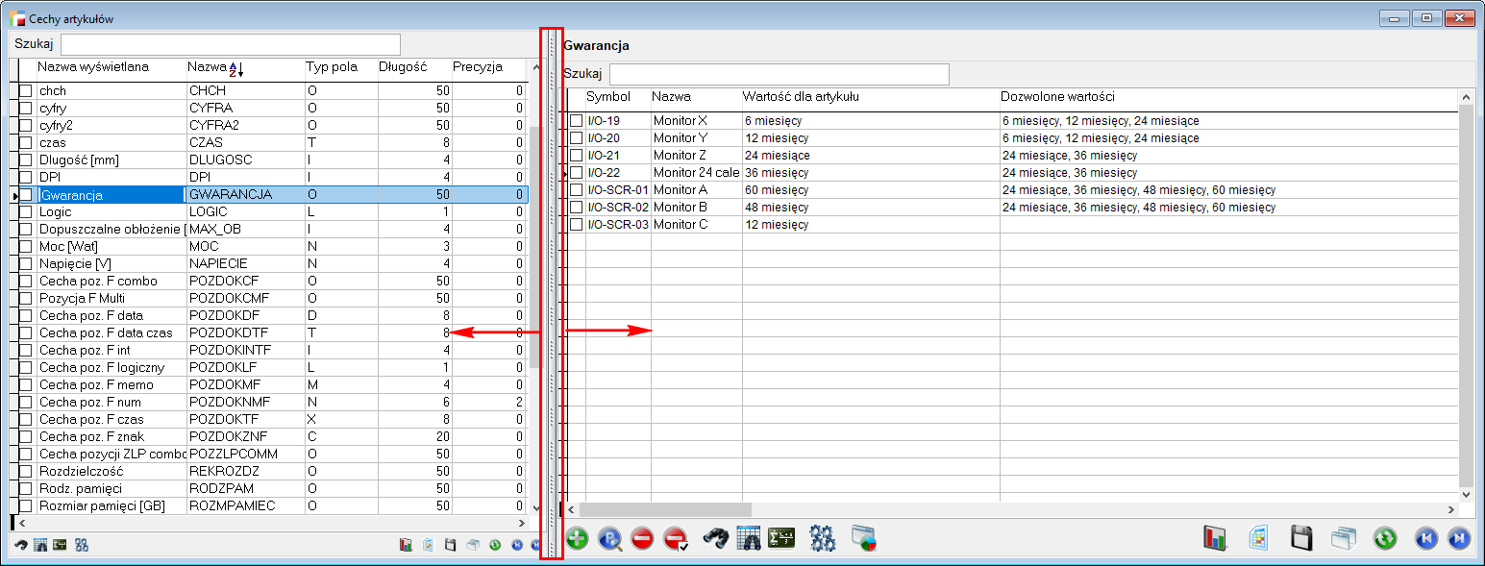Click the sigma sum icon in Gwarancja toolbar
This screenshot has height=566, width=1485.
point(780,539)
